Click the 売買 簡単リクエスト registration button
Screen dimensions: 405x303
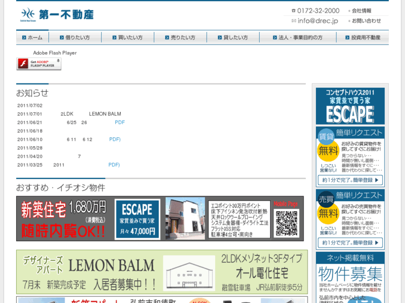[350, 242]
